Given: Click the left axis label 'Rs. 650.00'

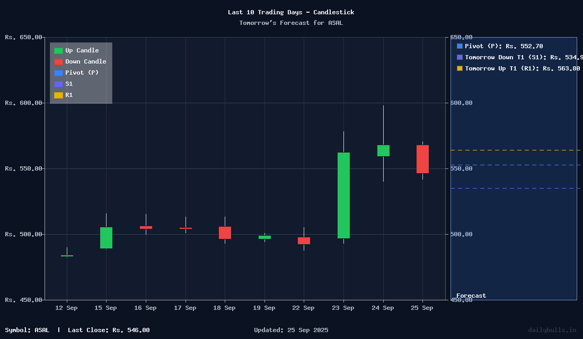Looking at the screenshot, I should click(24, 37).
